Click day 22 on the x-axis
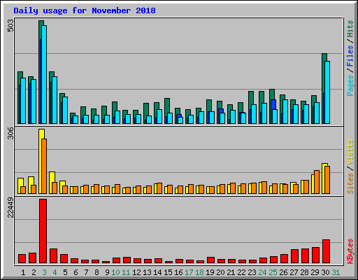Viewport: 358px width, 280px height. pos(241,272)
